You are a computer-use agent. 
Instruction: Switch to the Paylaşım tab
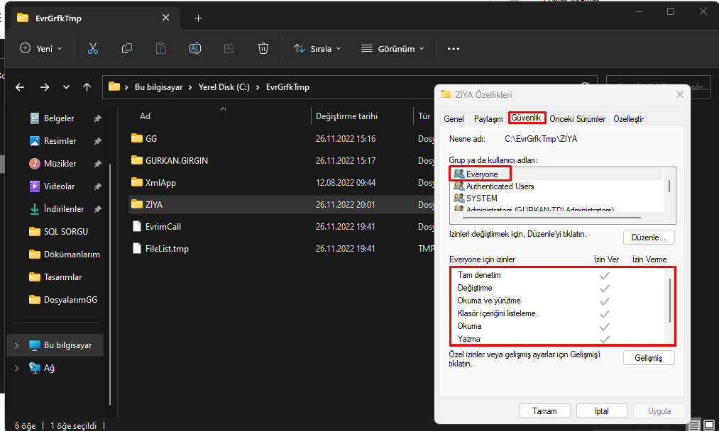(x=488, y=118)
